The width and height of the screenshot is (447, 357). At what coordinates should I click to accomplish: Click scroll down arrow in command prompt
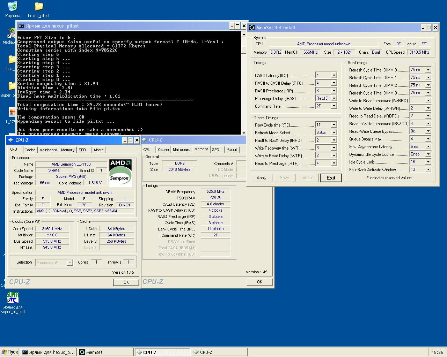point(244,132)
